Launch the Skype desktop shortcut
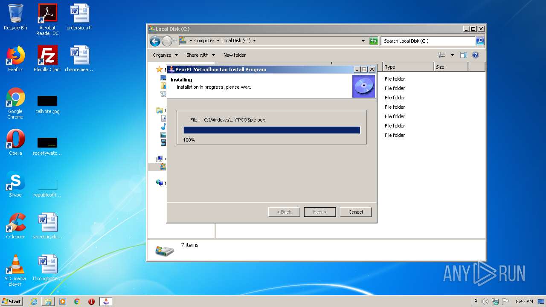This screenshot has width=546, height=307. coord(15,184)
